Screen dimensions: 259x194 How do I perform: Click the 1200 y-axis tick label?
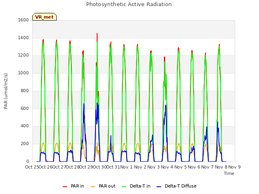[23, 55]
